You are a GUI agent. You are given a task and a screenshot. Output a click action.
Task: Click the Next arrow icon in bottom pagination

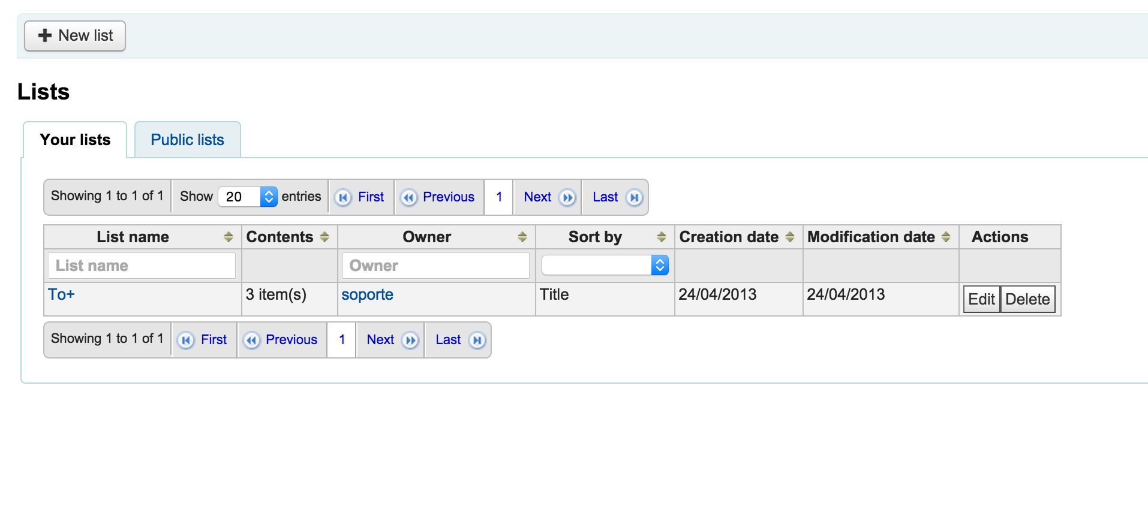point(410,340)
